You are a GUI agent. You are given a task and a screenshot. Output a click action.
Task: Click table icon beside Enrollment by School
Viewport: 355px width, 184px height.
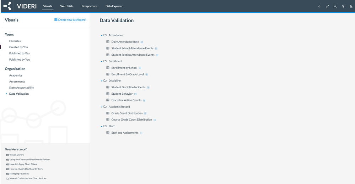(108, 68)
